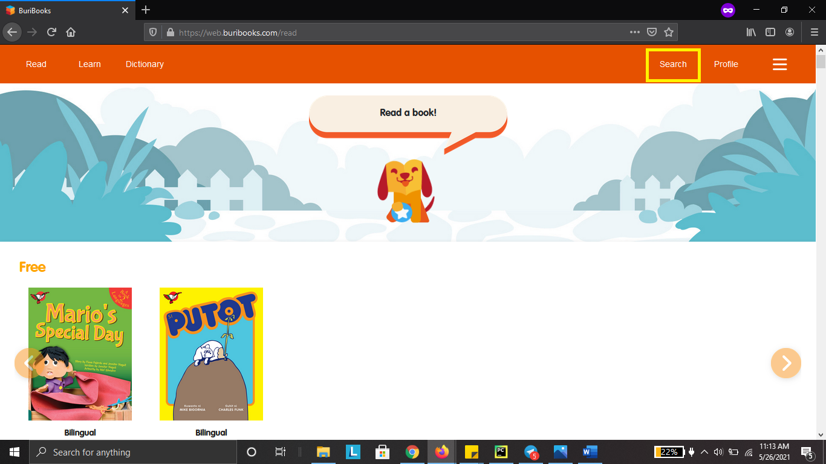826x464 pixels.
Task: Open page actions three-dot menu
Action: tap(634, 33)
